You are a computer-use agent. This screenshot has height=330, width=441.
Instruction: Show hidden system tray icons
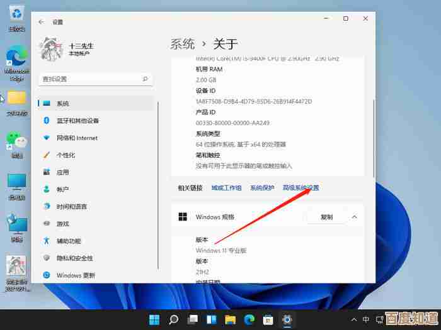click(x=355, y=319)
